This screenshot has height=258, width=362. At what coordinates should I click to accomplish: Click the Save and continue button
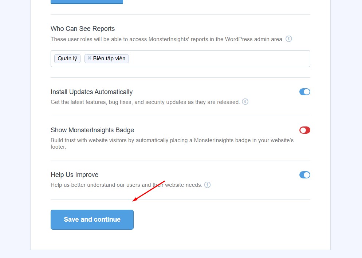tap(92, 219)
